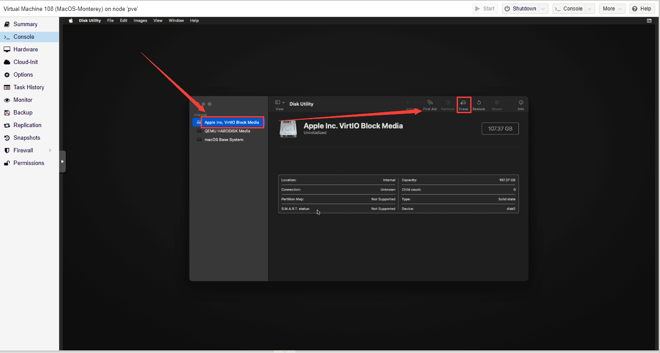Image resolution: width=660 pixels, height=353 pixels.
Task: Switch to the Proxmox Console tab
Action: click(29, 37)
